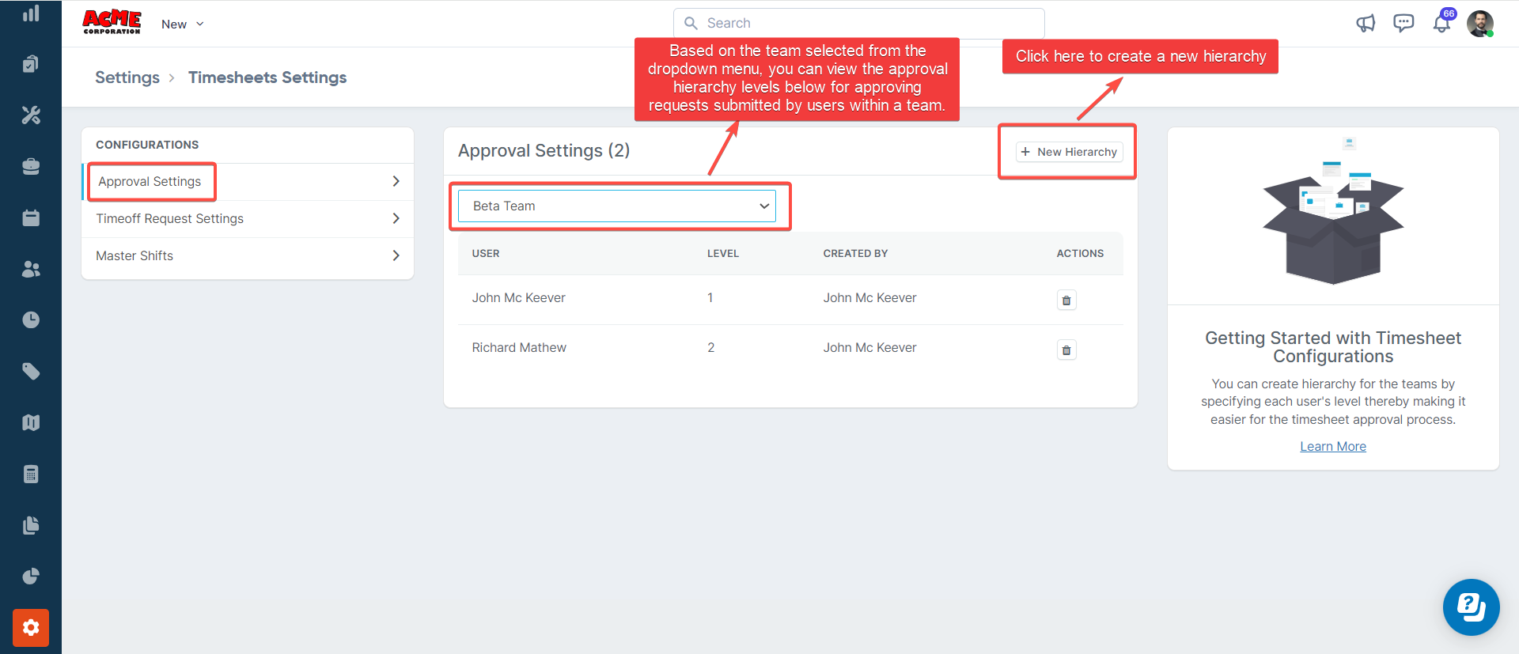The image size is (1519, 654).
Task: Delete John Mc Keever's hierarchy row
Action: point(1066,301)
